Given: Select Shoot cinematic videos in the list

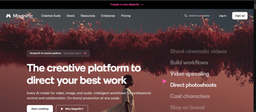Looking at the screenshot, I should click(x=198, y=51).
